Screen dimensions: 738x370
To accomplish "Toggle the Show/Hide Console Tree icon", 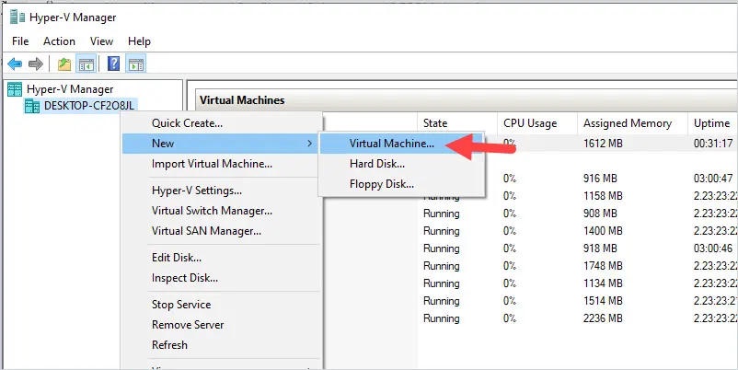I will click(86, 64).
